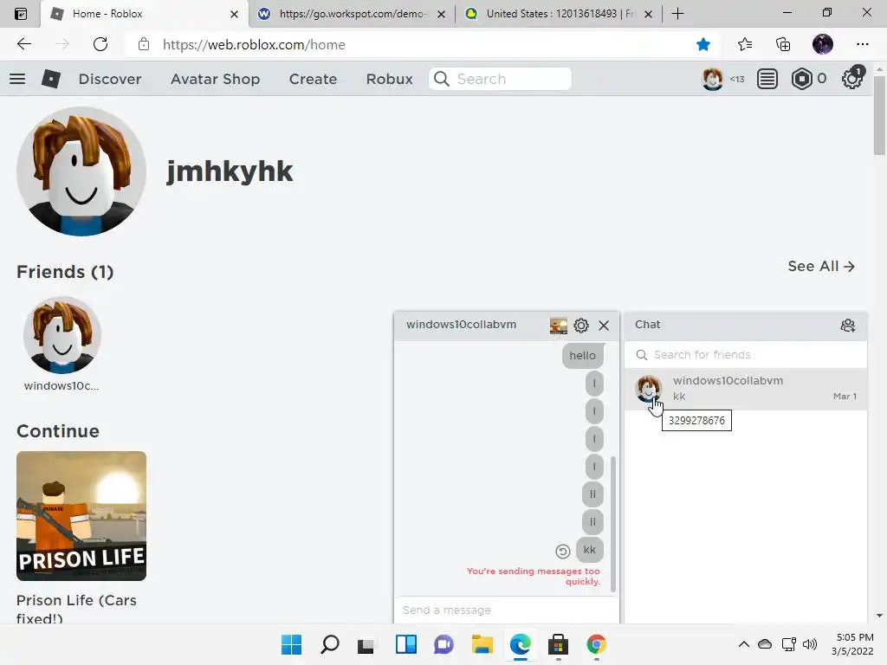Switch to the go.workspot.com tab
The height and width of the screenshot is (665, 887).
(351, 14)
